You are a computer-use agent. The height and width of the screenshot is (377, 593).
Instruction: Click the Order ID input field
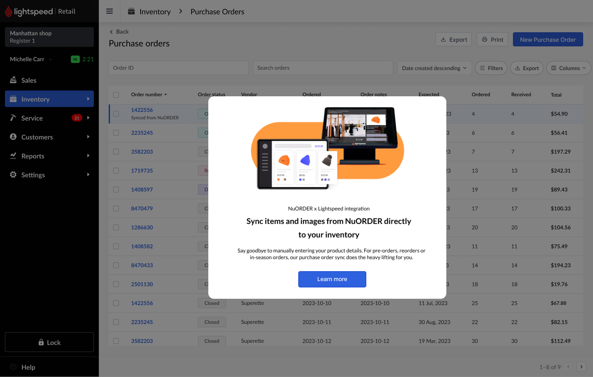pyautogui.click(x=179, y=68)
